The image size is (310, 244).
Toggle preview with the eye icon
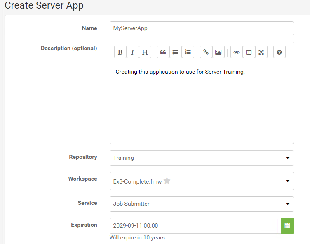pos(237,52)
